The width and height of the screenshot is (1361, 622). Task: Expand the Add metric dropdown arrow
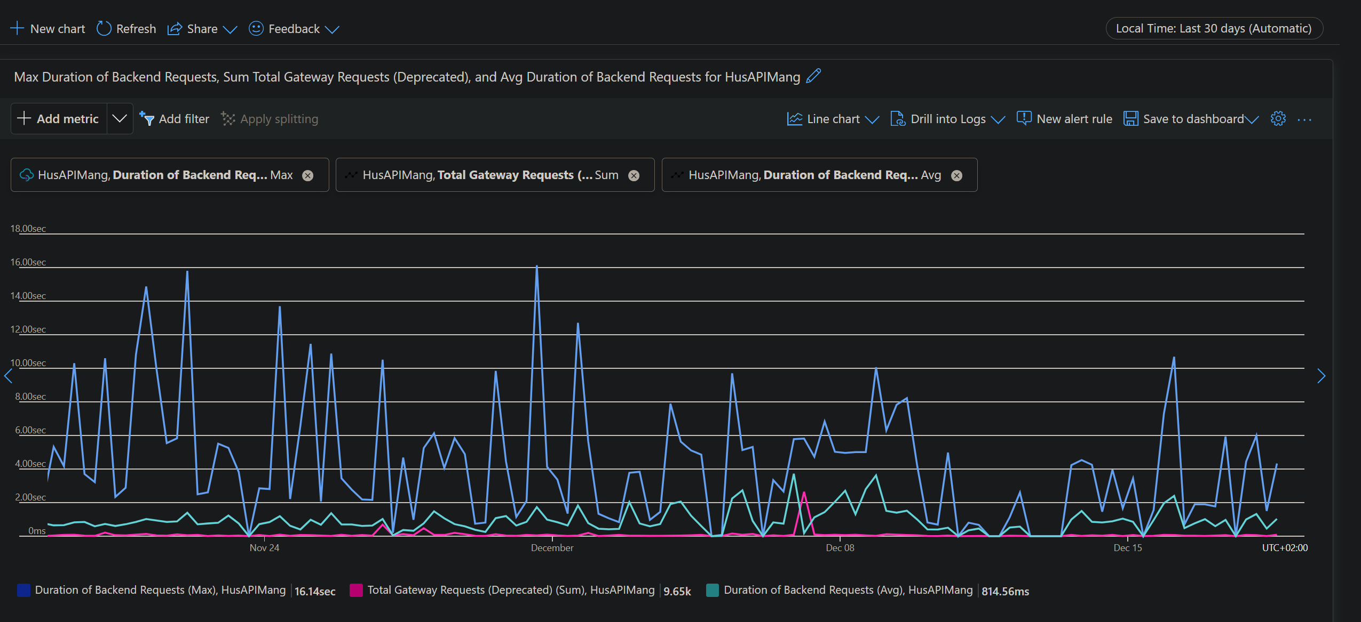(x=120, y=118)
